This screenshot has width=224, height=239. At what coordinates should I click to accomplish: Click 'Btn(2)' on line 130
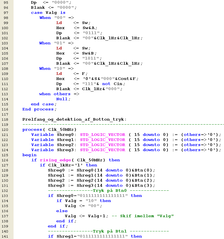(144, 181)
